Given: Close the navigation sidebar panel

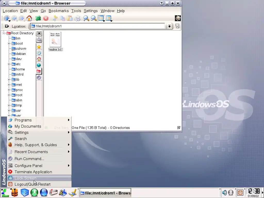Looking at the screenshot, I should click(x=39, y=33).
